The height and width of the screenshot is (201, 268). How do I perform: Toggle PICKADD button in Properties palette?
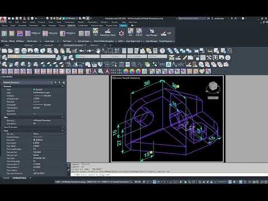[x=55, y=83]
